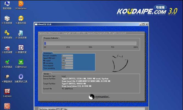Click the Speed (MB/min) value 1680
Image resolution: width=183 pixels, height=110 pixels.
click(x=67, y=58)
